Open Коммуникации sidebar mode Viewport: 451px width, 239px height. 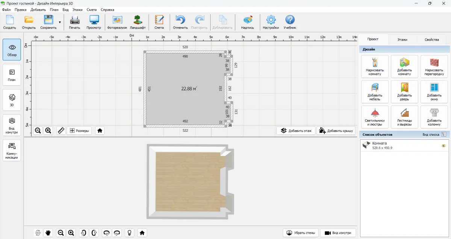coord(12,150)
